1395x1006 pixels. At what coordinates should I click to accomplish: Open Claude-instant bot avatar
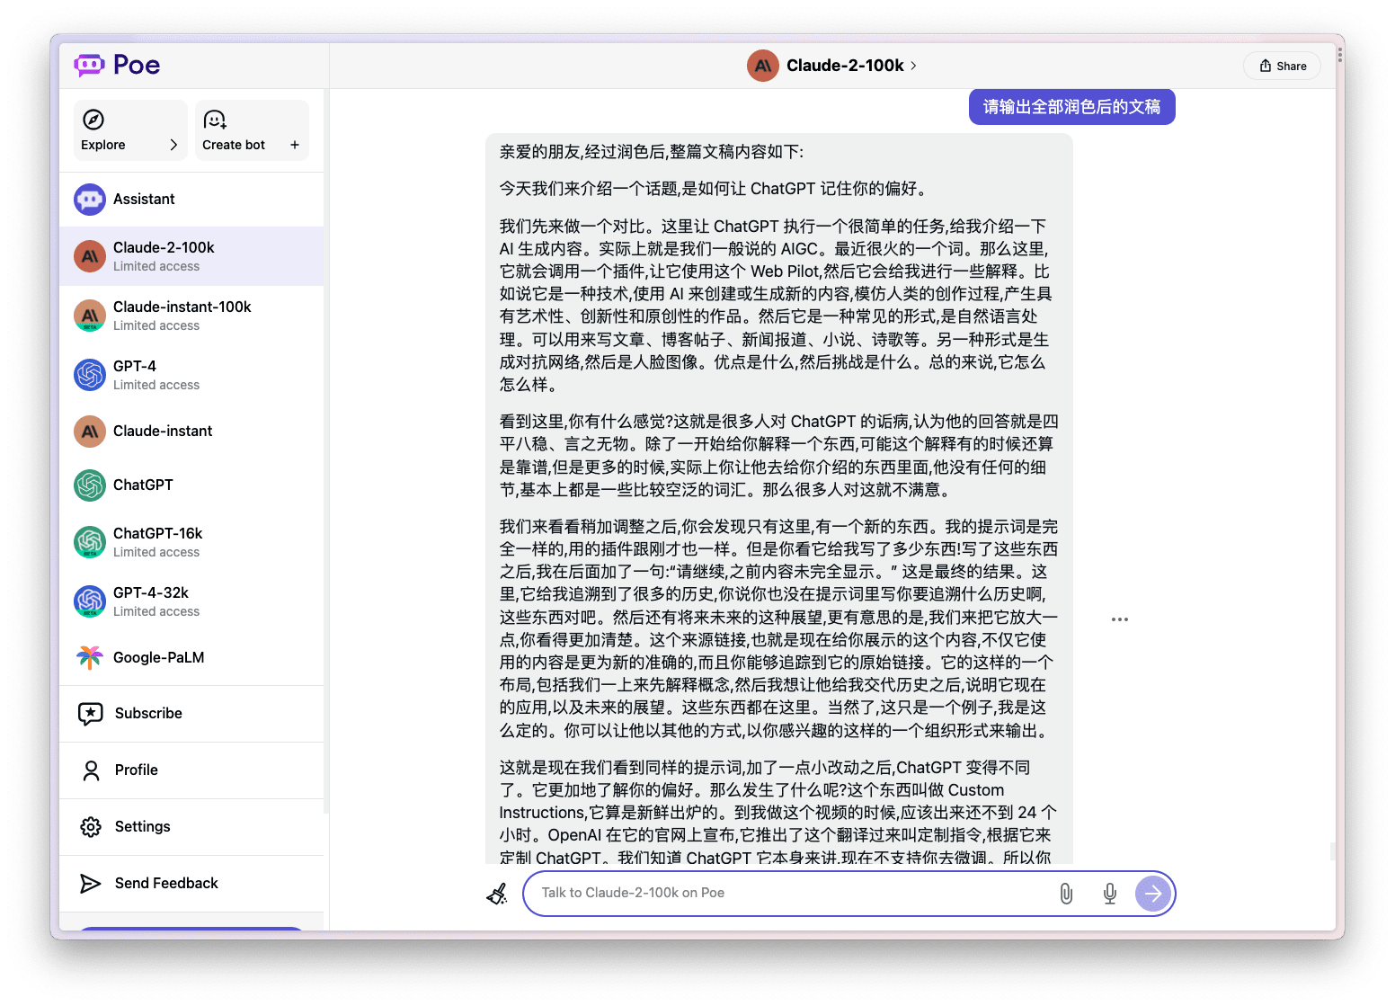90,432
